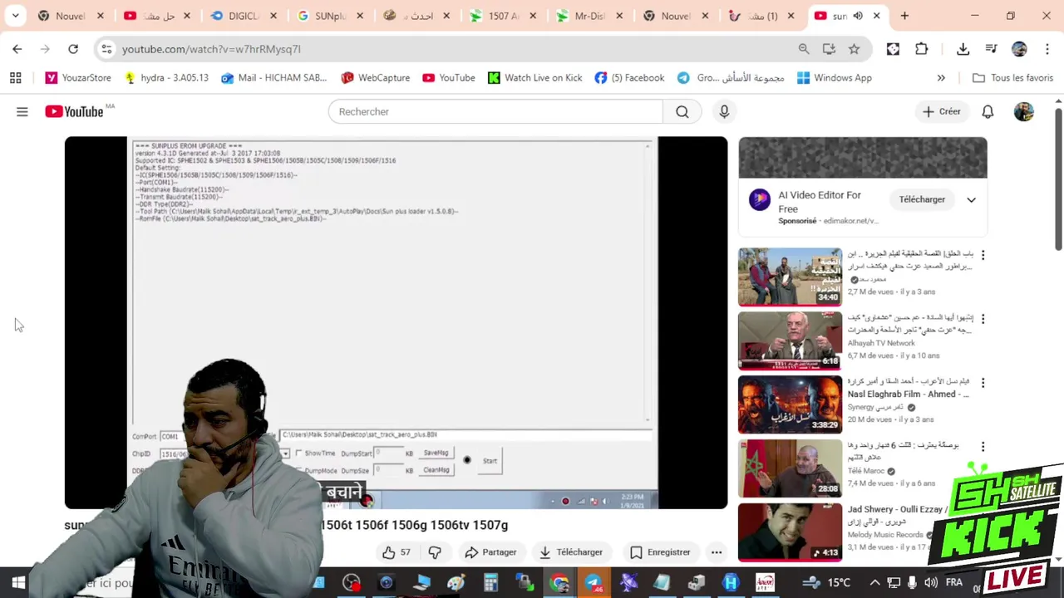Toggle the ShowTime checkbox in the video
Viewport: 1064px width, 598px height.
pos(299,453)
